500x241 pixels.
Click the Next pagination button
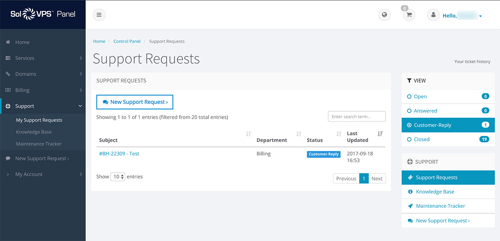coord(377,178)
